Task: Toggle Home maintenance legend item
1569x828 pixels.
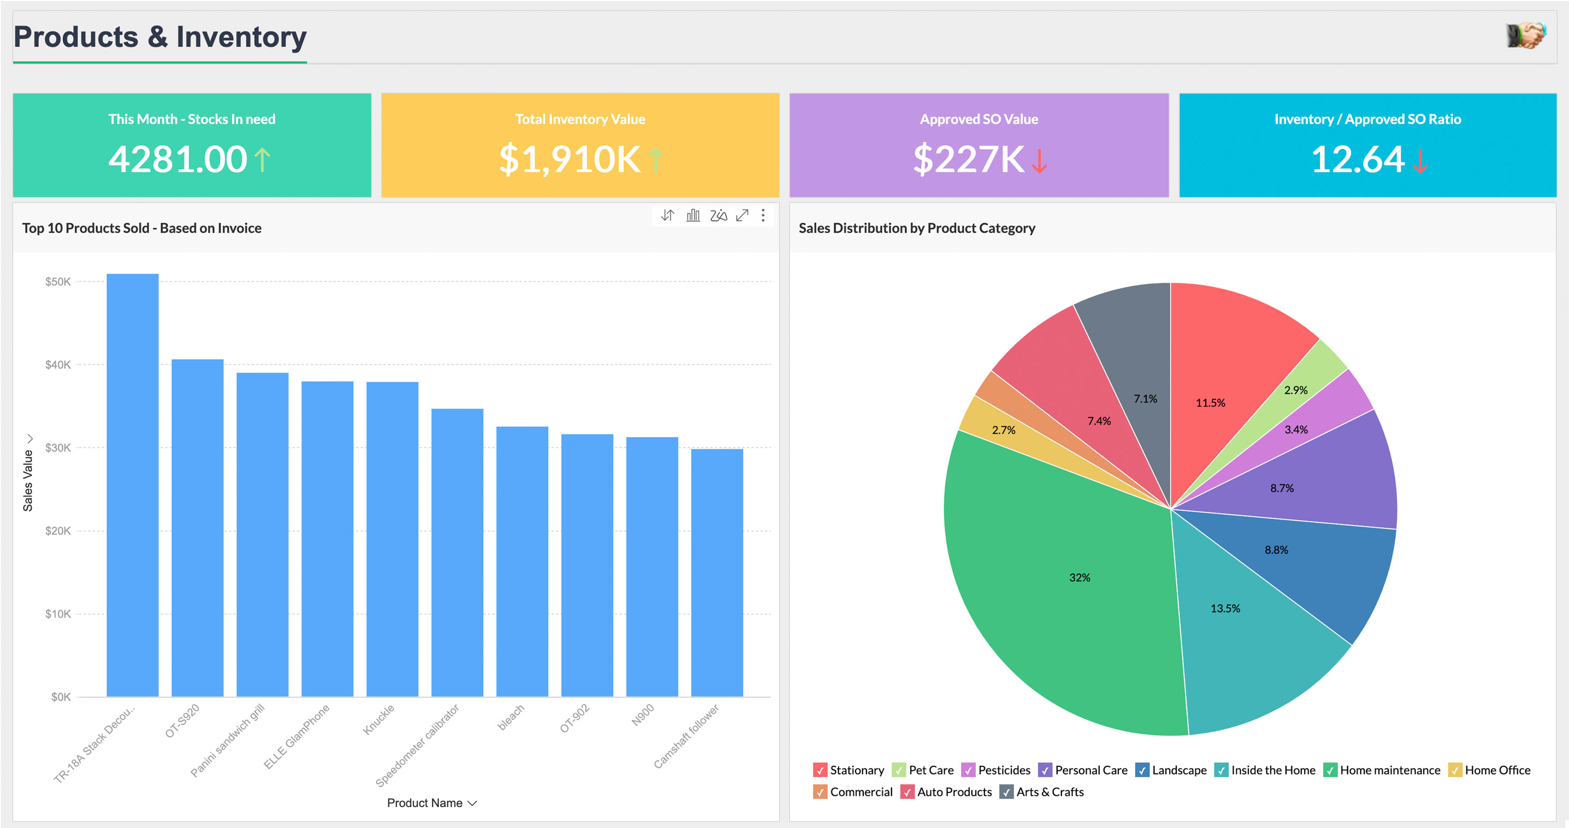Action: (1330, 770)
